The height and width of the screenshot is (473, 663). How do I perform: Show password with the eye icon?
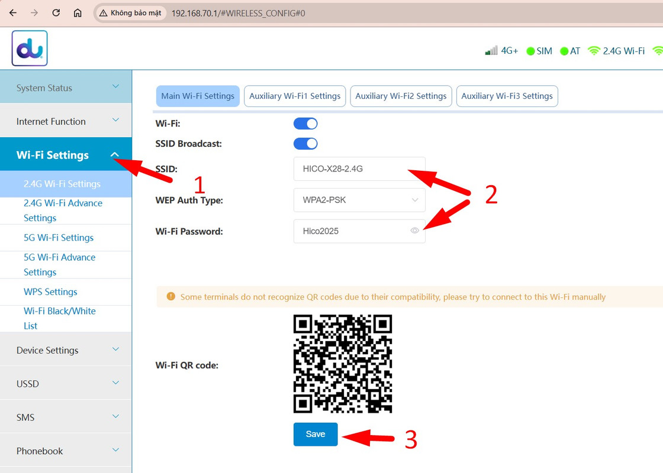pos(415,231)
